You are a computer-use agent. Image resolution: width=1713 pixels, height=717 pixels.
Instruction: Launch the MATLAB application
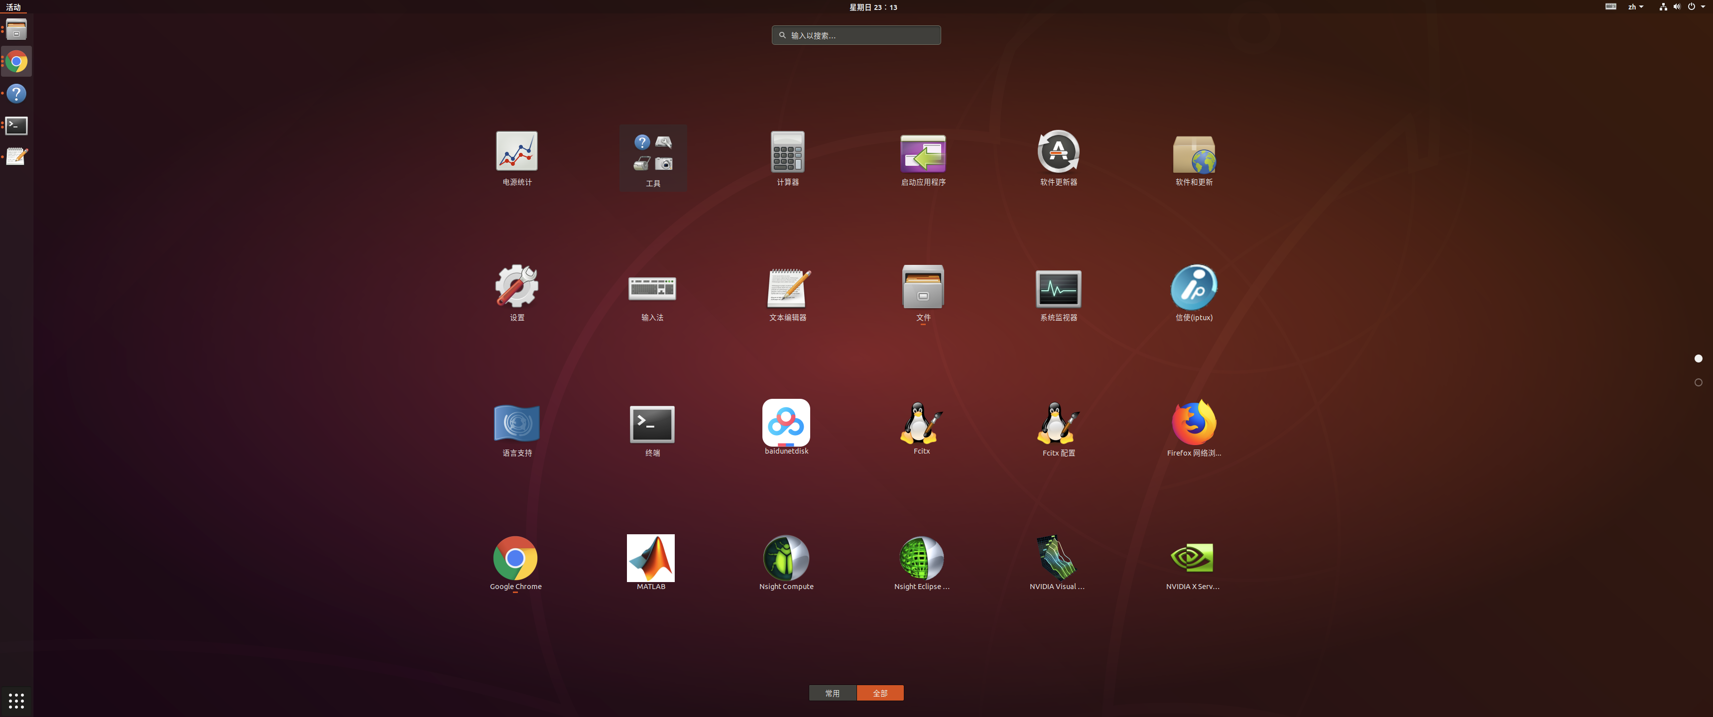650,559
